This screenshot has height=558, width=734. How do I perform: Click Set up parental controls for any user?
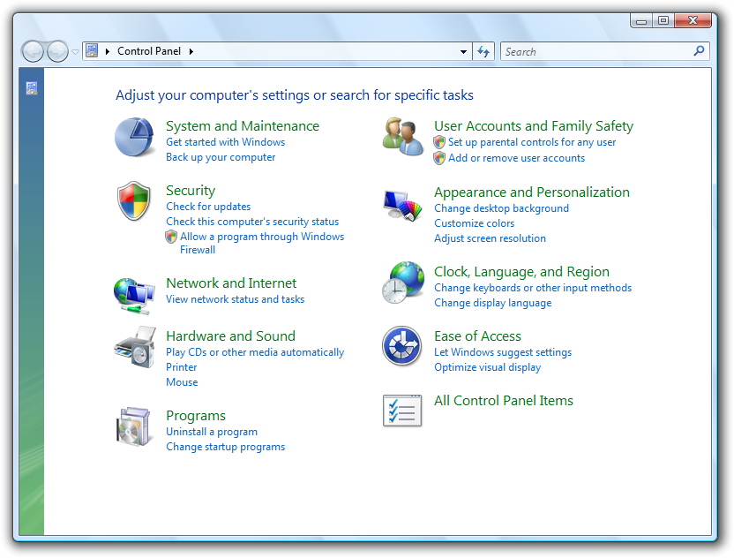pyautogui.click(x=532, y=142)
